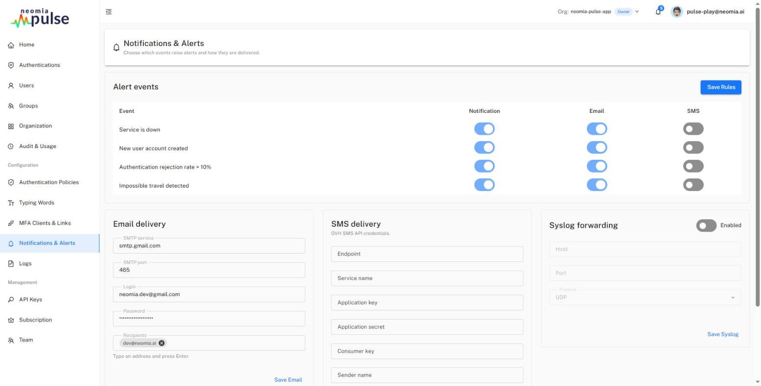
Task: Click pulse-play@neomia.ai account name
Action: coord(716,12)
